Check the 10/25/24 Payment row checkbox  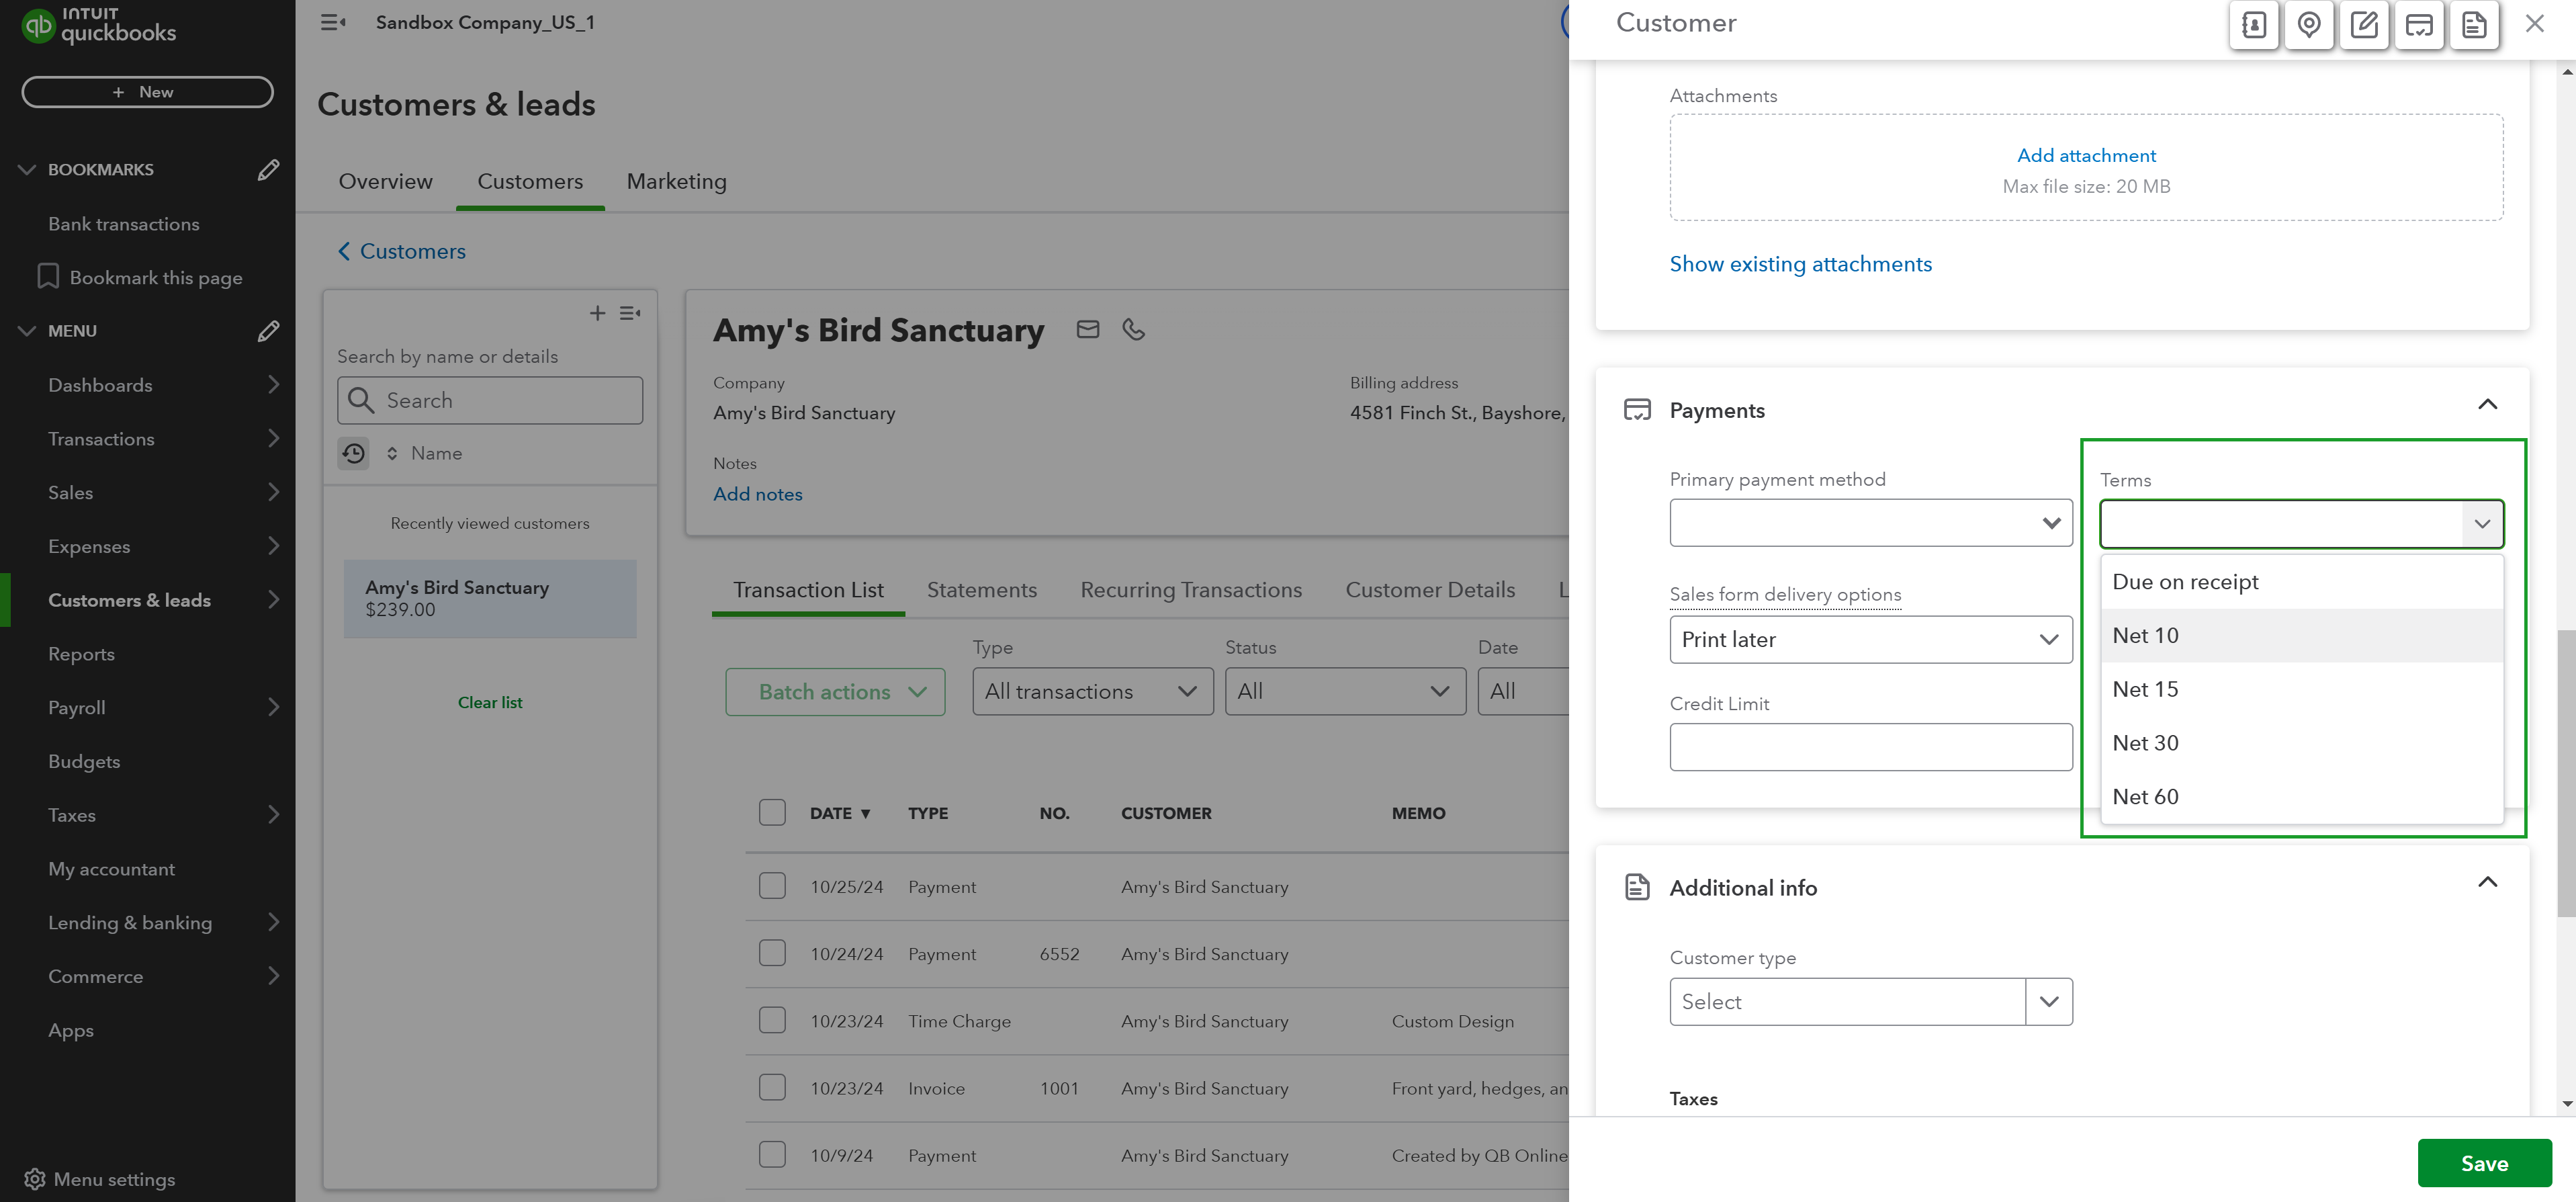coord(772,886)
